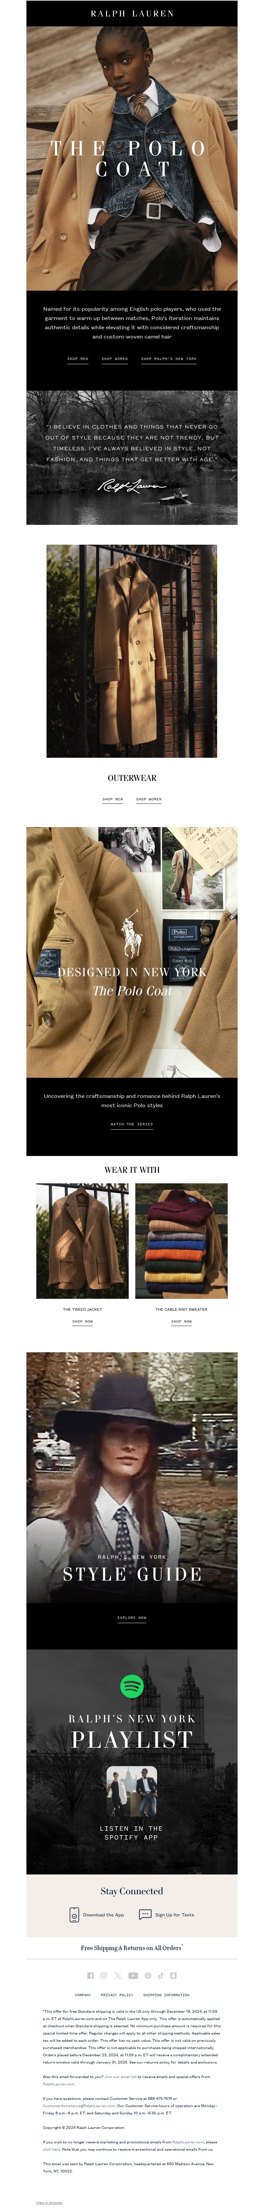
Task: Click the Ralph Lauren logo at top
Action: point(132,14)
